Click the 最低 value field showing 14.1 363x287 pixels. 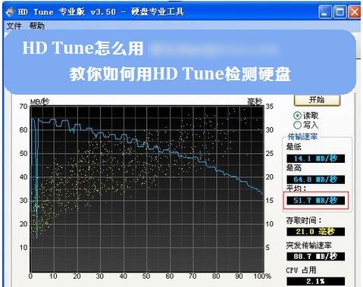pyautogui.click(x=315, y=158)
